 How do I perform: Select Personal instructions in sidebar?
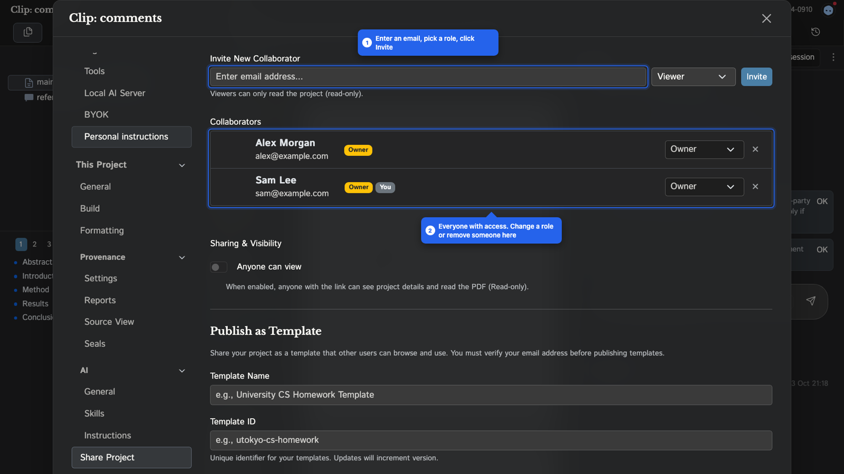131,137
